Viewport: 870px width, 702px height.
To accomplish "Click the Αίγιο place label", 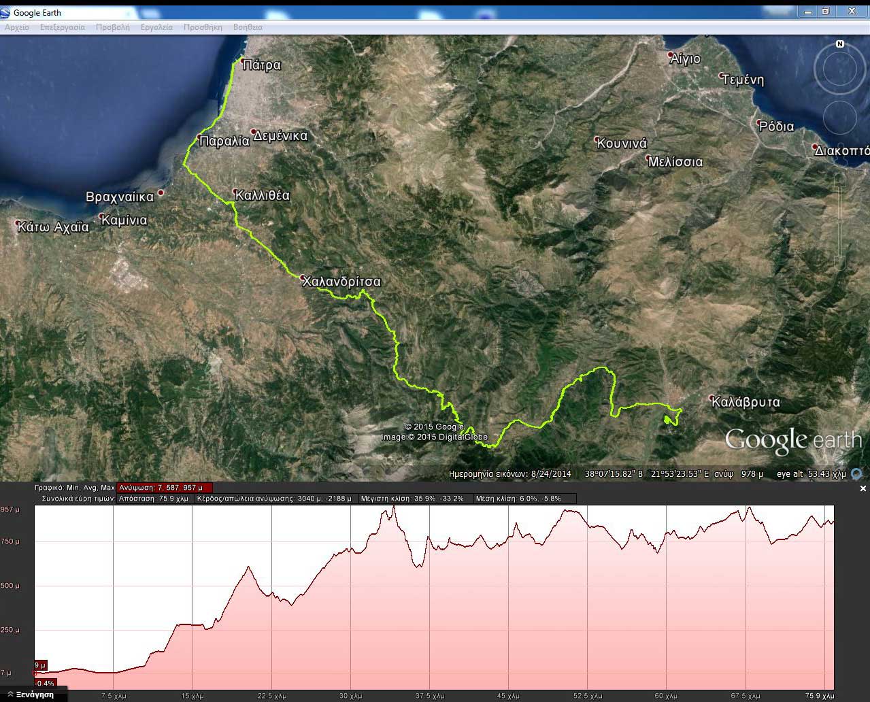I will (685, 59).
